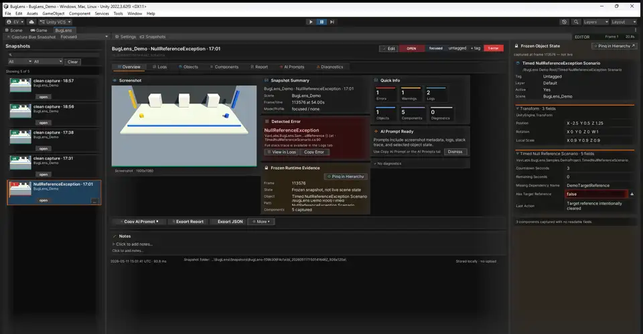The width and height of the screenshot is (643, 334).
Task: Switch to the AI Prompts tab
Action: pyautogui.click(x=291, y=67)
